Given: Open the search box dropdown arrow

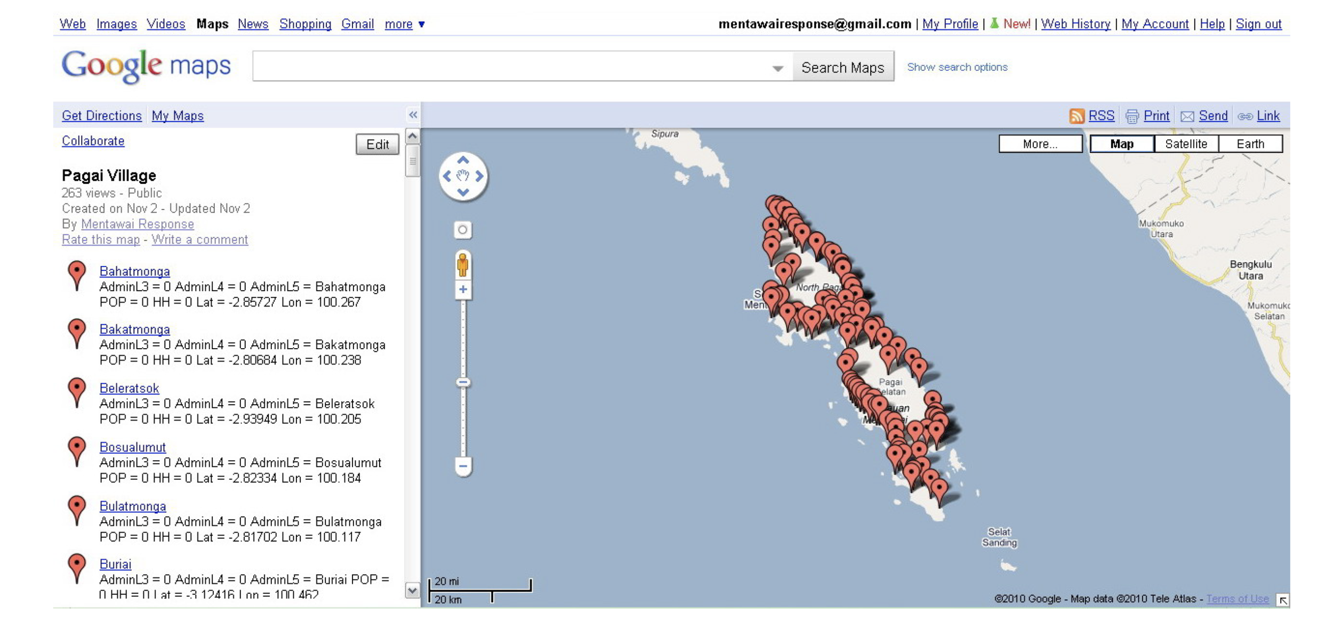Looking at the screenshot, I should click(x=777, y=68).
